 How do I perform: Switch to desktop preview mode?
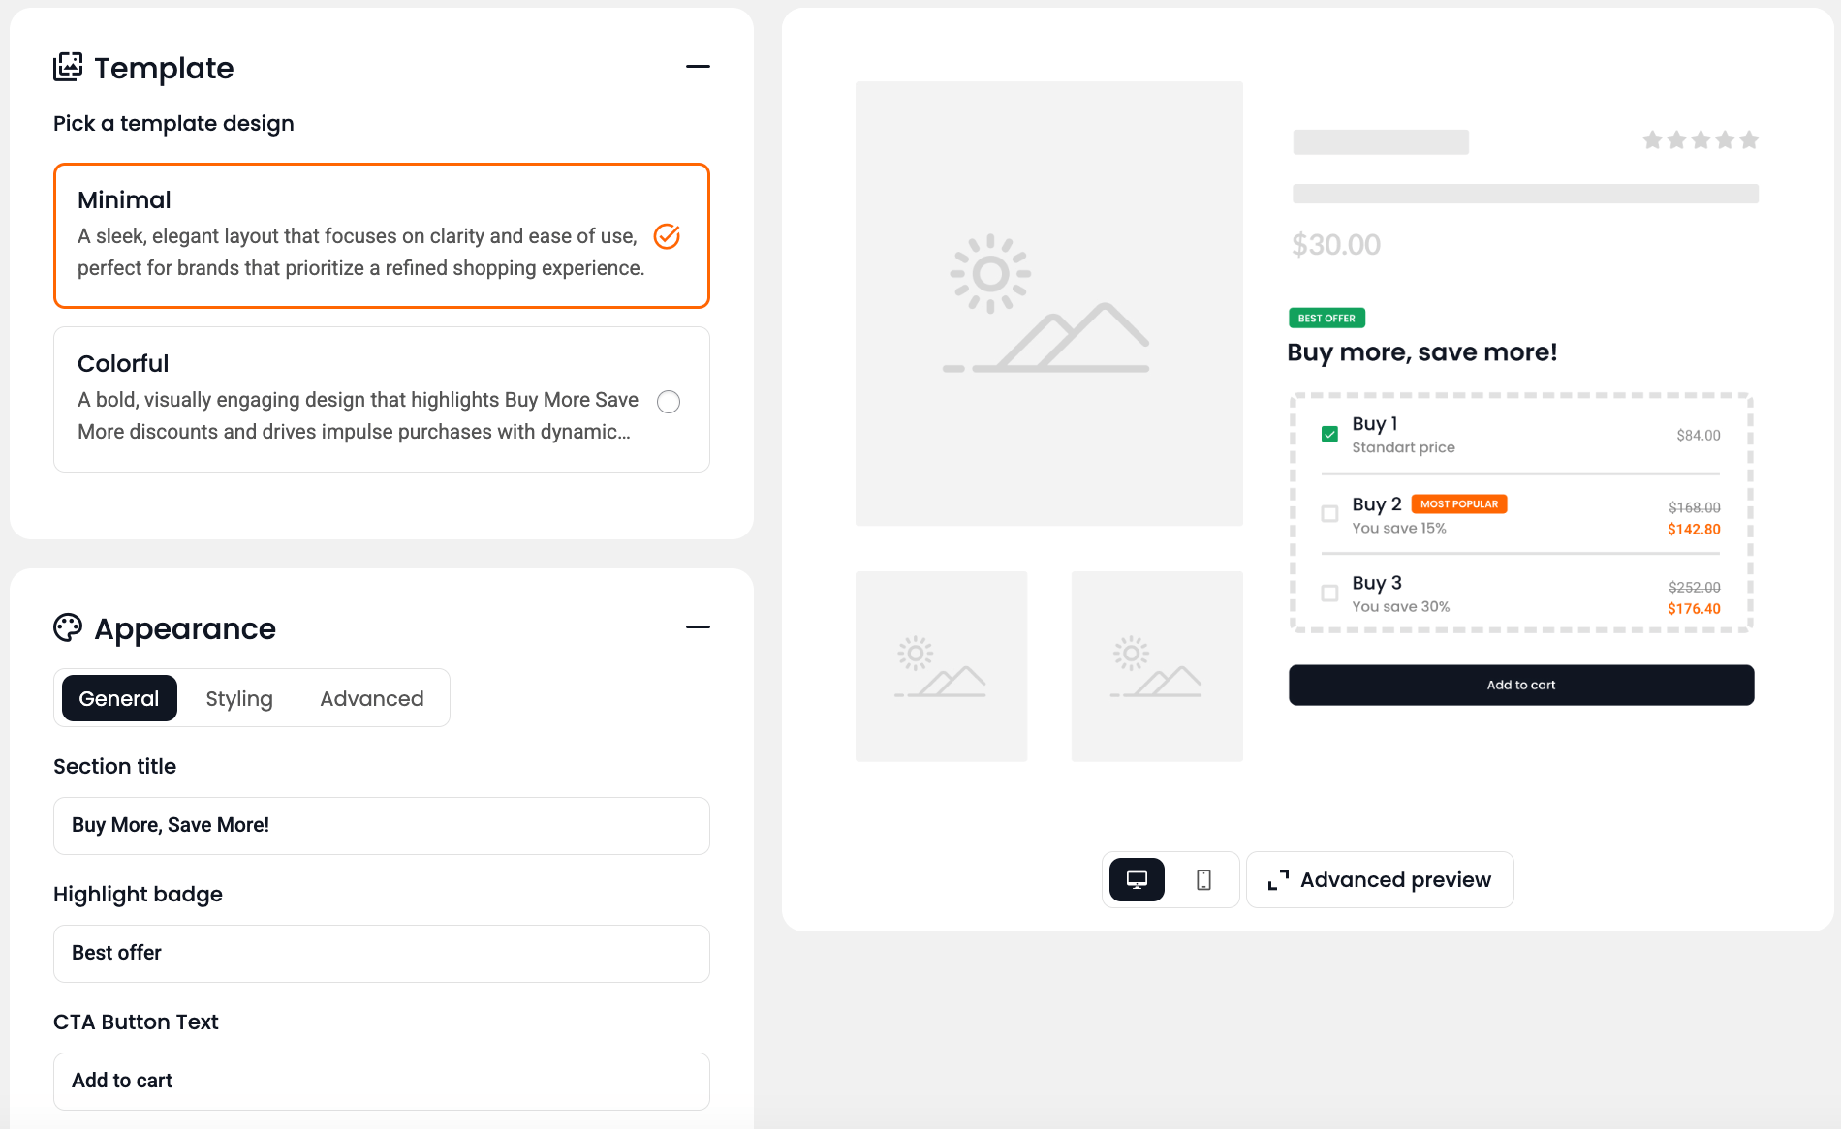pyautogui.click(x=1137, y=879)
